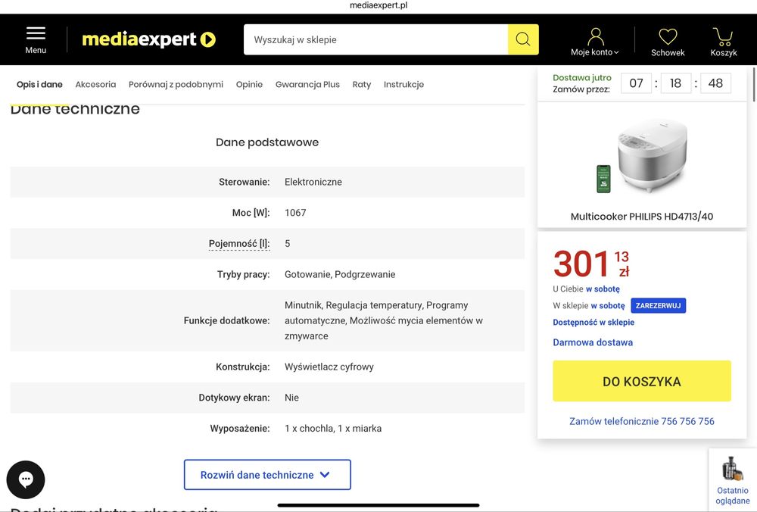757x512 pixels.
Task: Click the Media Expert logo
Action: [x=148, y=39]
